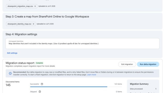Click the info icon in Recommended banner
The image size is (165, 93).
[x=10, y=73]
